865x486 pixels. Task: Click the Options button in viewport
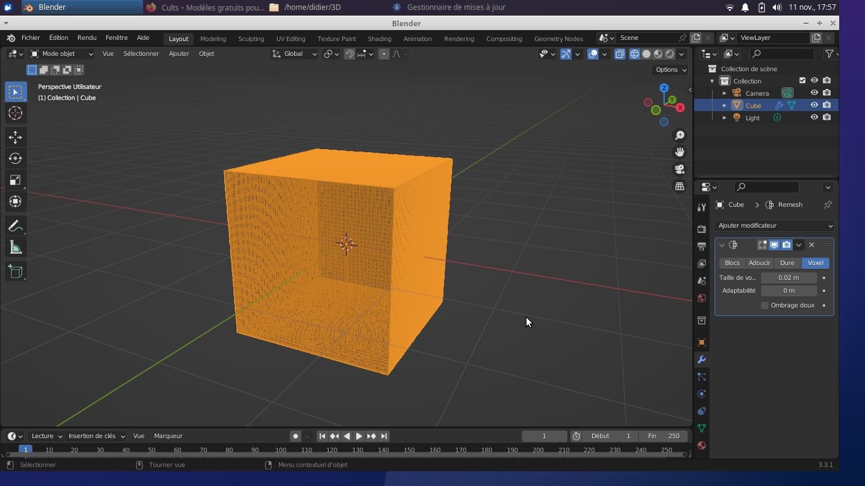pos(670,70)
